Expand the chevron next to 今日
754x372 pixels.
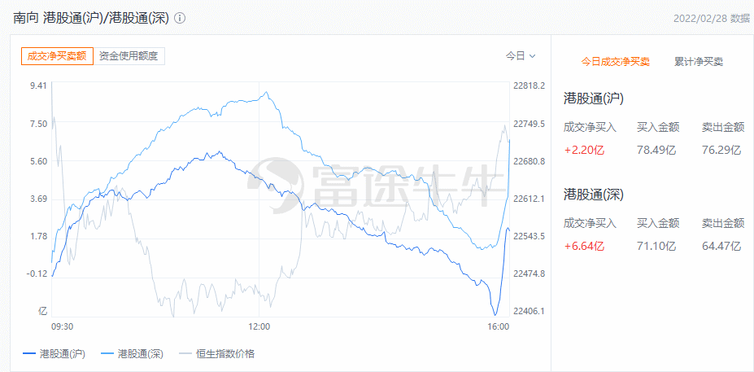coord(533,56)
